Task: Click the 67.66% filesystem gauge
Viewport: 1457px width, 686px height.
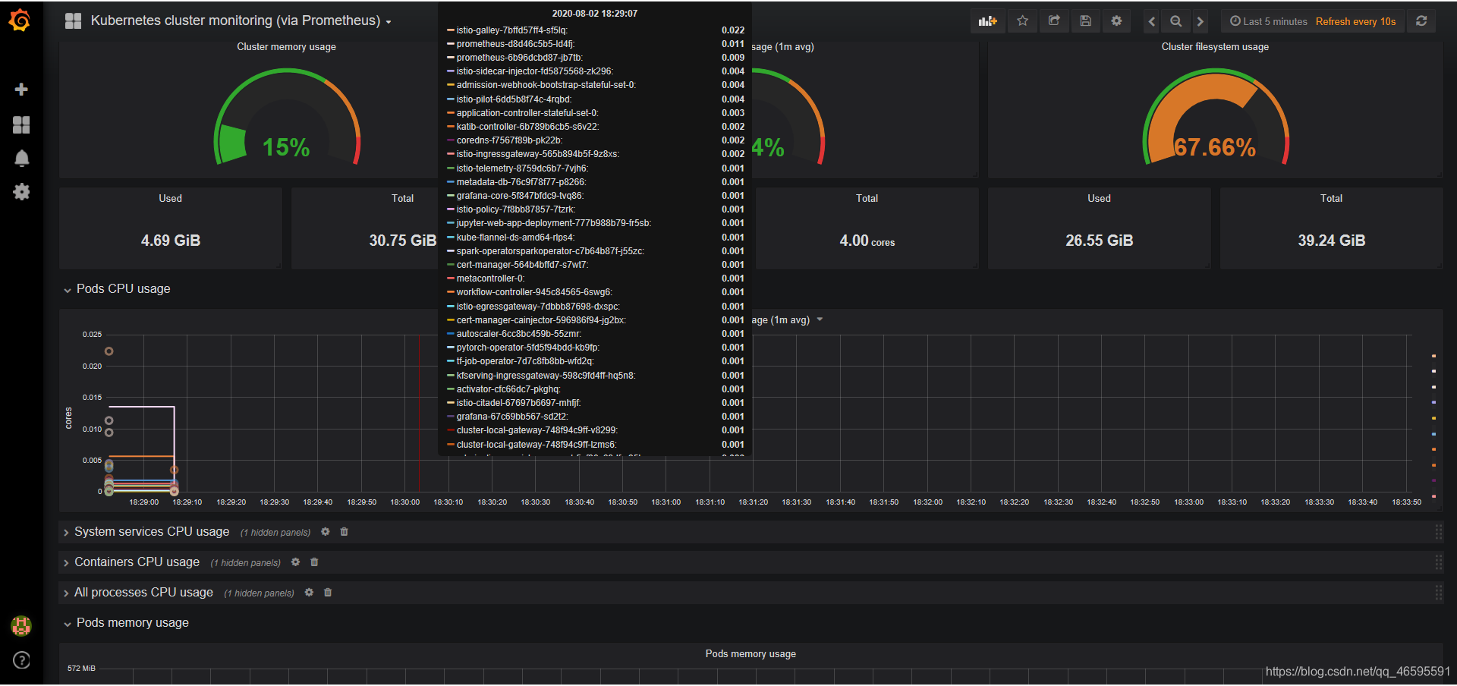Action: tap(1215, 118)
